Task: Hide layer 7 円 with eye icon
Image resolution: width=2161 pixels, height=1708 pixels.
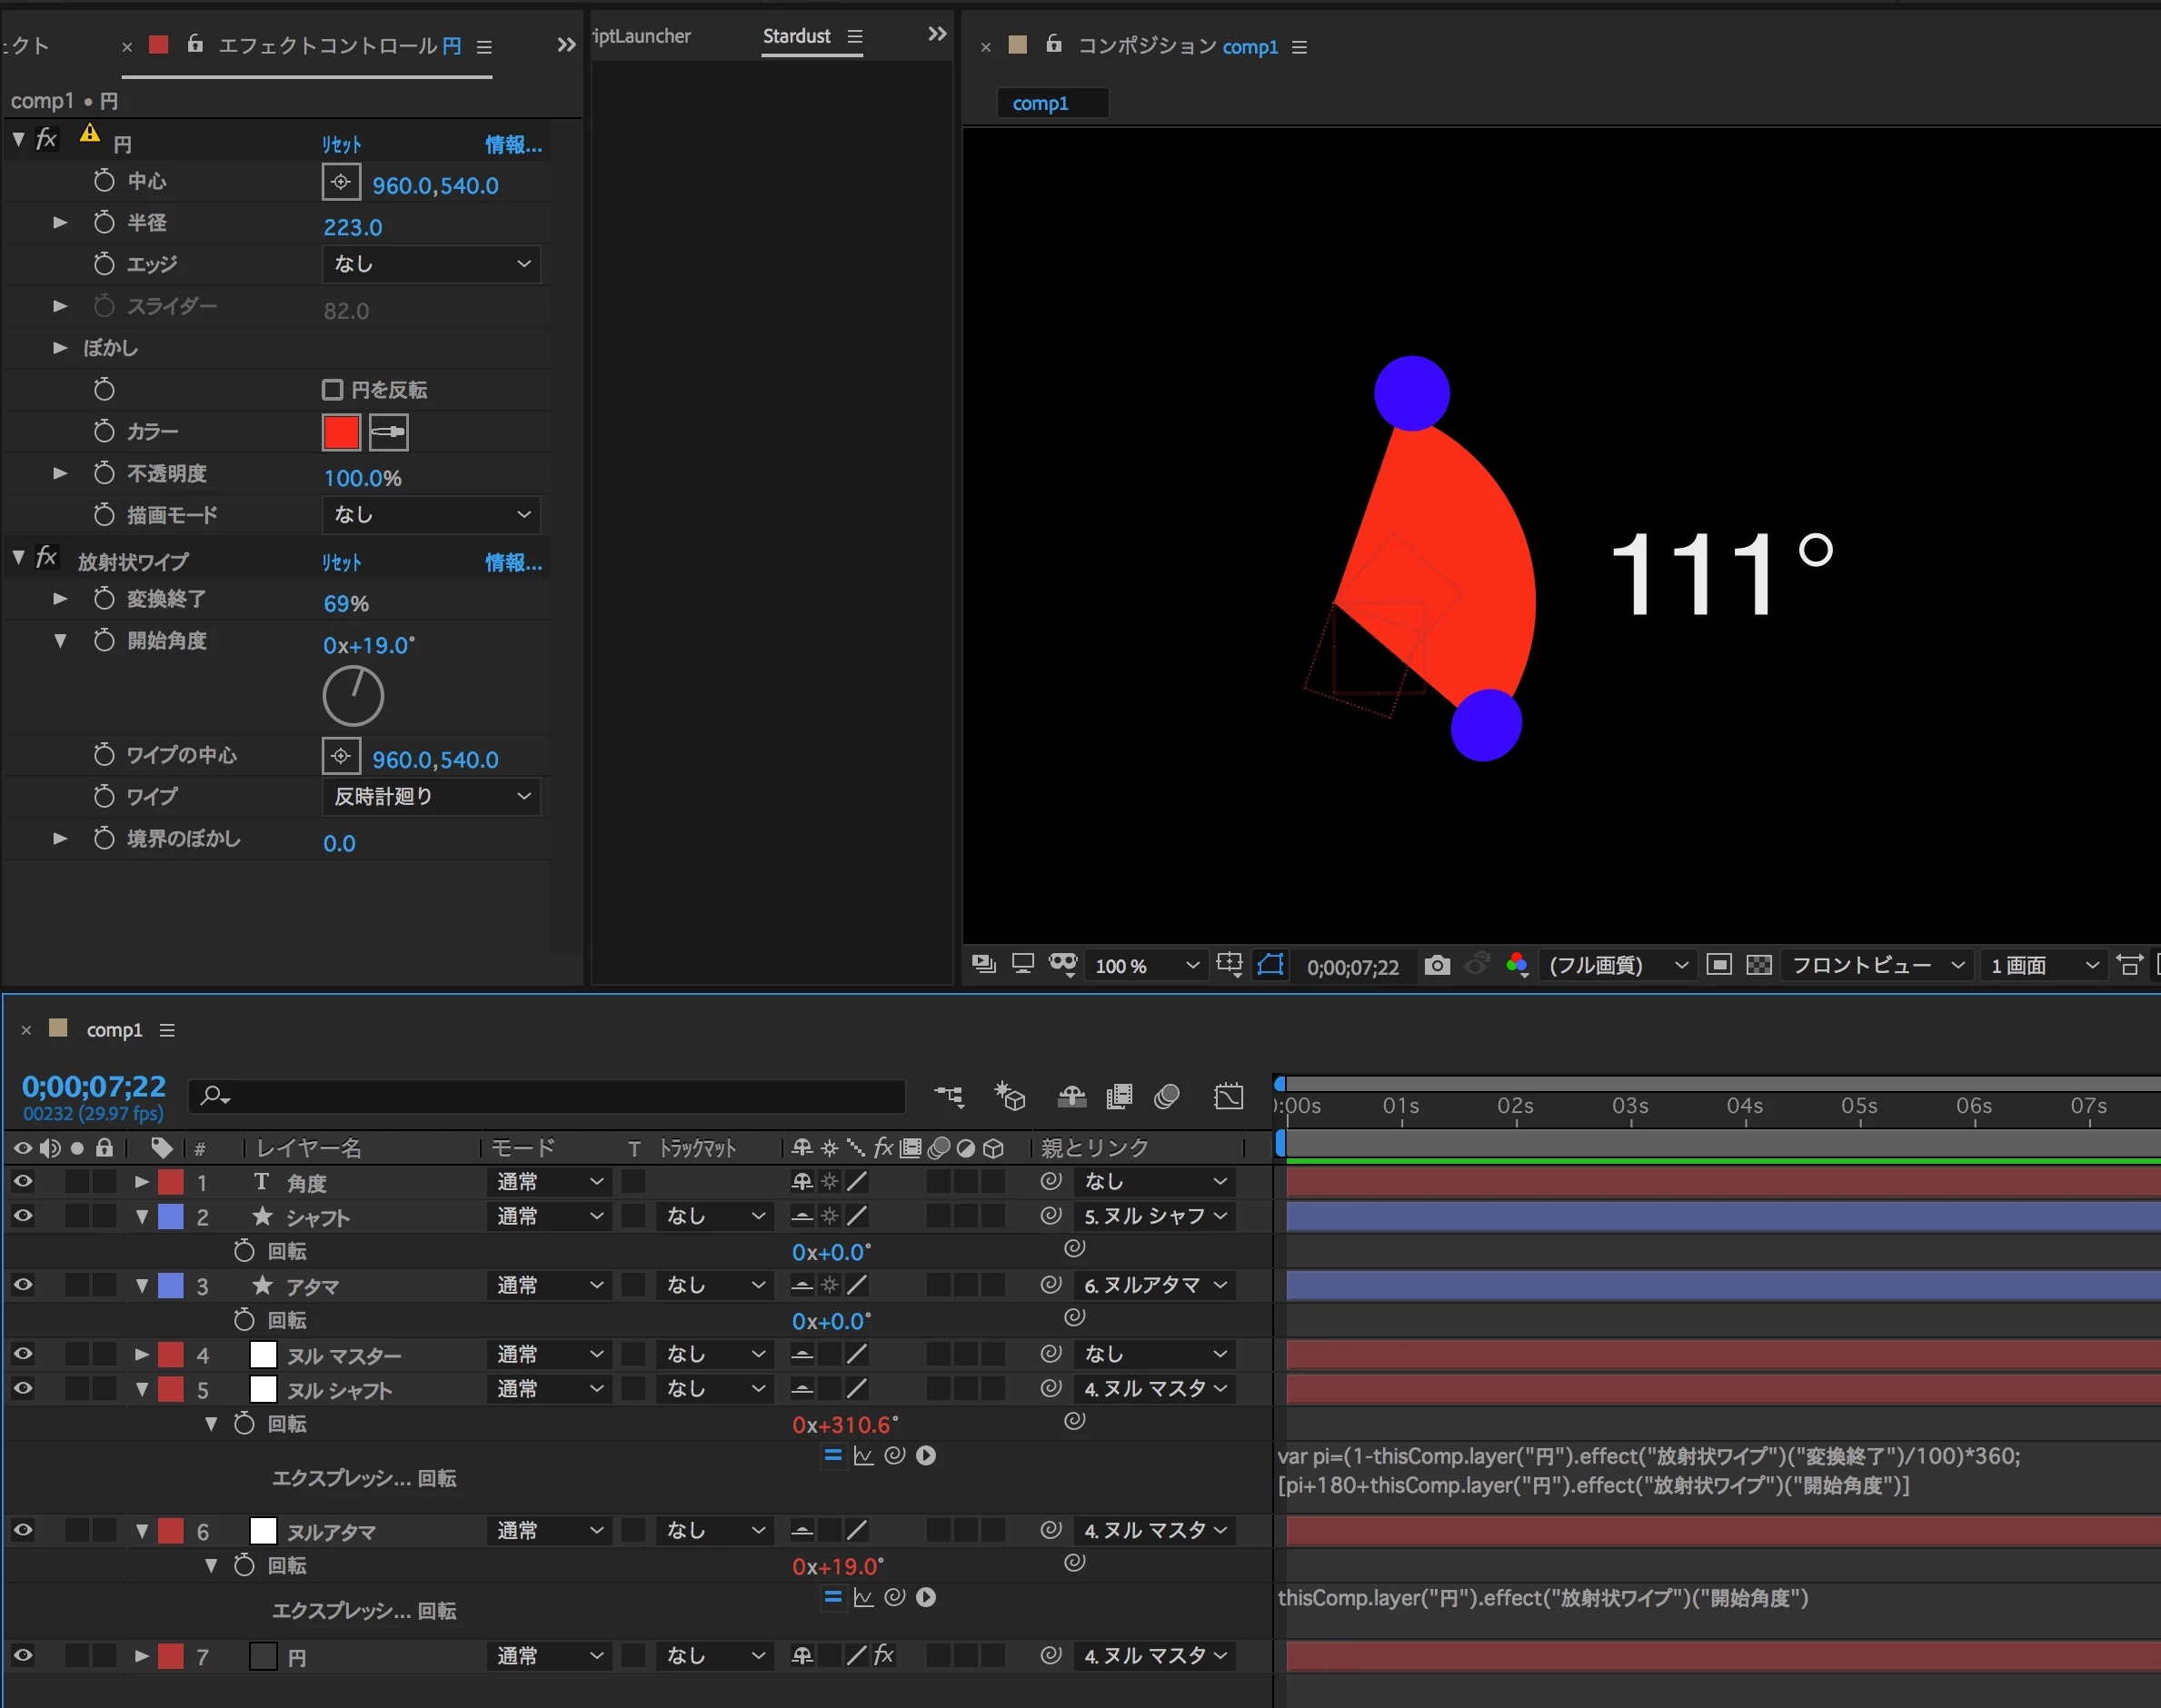Action: point(23,1655)
